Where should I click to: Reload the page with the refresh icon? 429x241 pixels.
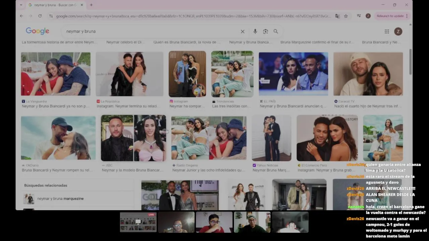[x=40, y=16]
